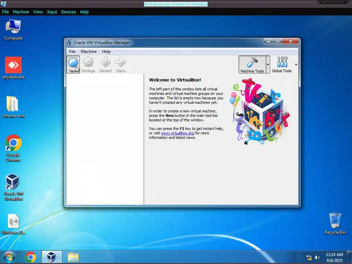Open the outer VM window Help menu
The height and width of the screenshot is (264, 352).
84,12
